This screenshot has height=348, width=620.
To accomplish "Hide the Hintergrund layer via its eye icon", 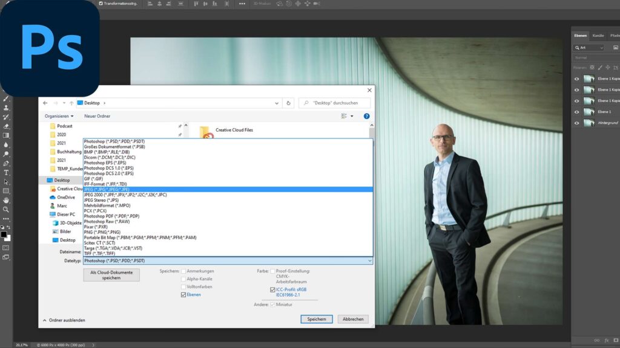I will click(x=576, y=123).
